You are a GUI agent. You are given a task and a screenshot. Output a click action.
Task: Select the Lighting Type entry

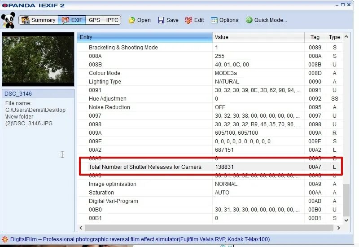pyautogui.click(x=105, y=82)
